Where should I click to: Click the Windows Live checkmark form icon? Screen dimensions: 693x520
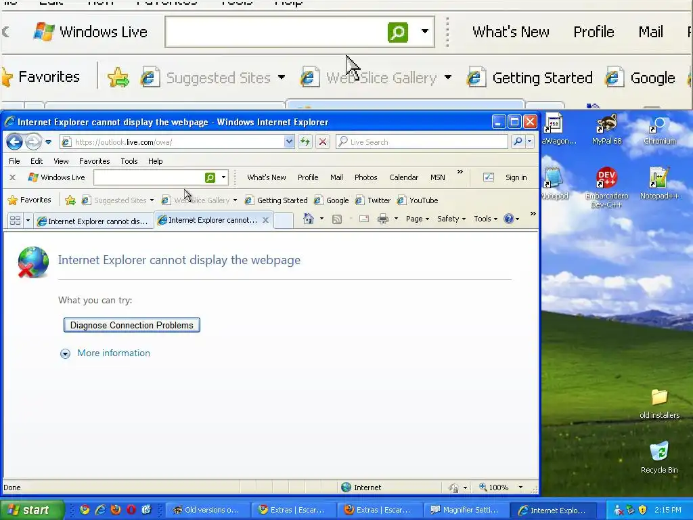pyautogui.click(x=489, y=177)
